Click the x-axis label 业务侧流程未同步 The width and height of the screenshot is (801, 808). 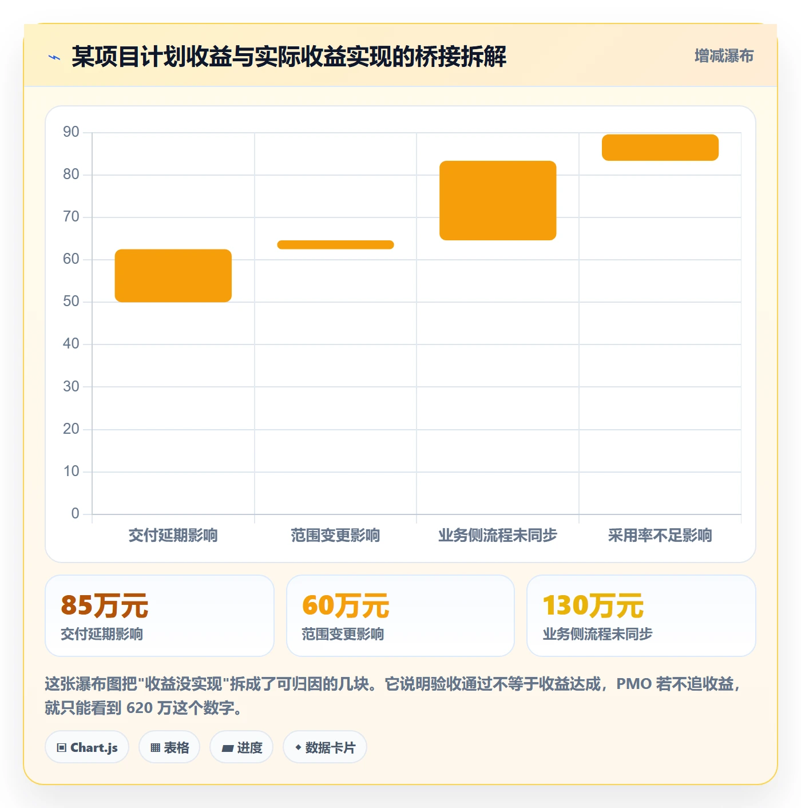[498, 536]
